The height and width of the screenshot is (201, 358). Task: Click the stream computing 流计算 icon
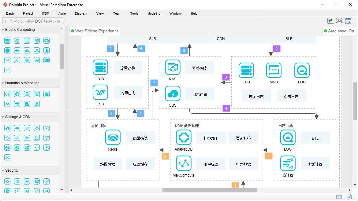pyautogui.click(x=288, y=163)
